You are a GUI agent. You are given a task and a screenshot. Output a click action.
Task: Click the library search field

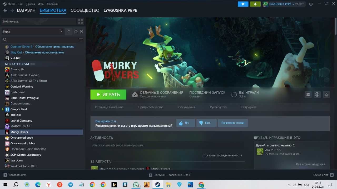(39, 40)
